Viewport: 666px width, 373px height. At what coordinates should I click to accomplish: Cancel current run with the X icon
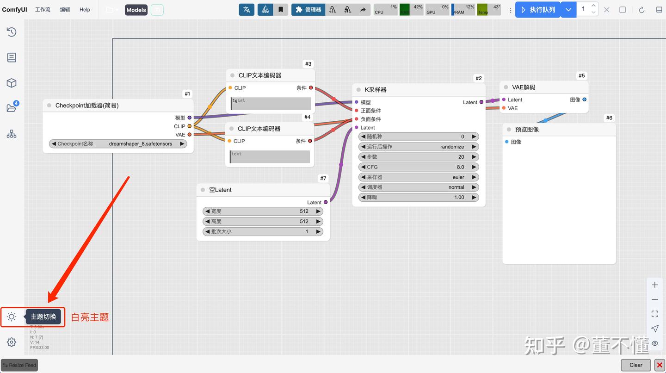[x=607, y=10]
